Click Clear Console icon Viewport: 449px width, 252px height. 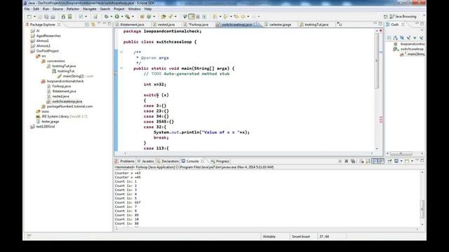tap(362, 161)
